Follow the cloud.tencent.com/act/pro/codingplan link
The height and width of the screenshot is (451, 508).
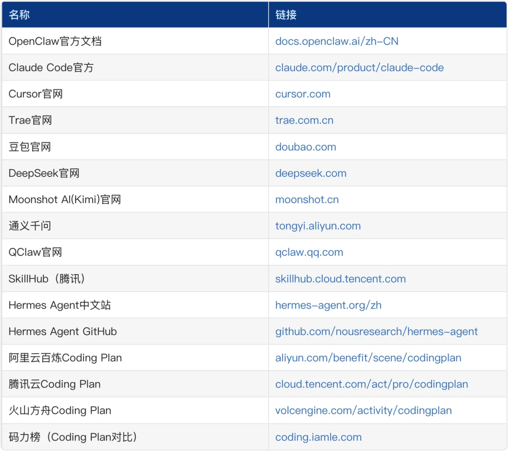click(x=372, y=384)
